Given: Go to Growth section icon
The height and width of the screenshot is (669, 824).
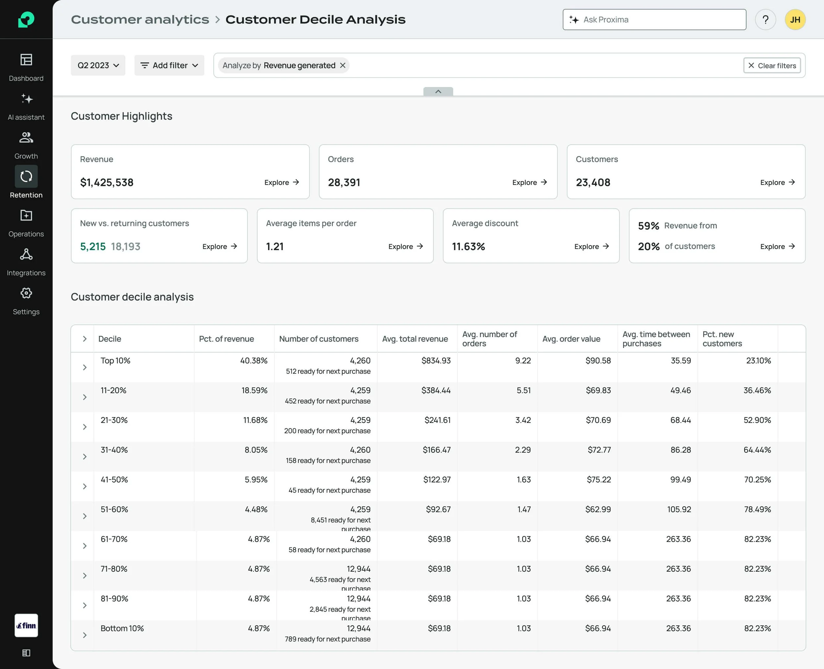Looking at the screenshot, I should [x=26, y=138].
